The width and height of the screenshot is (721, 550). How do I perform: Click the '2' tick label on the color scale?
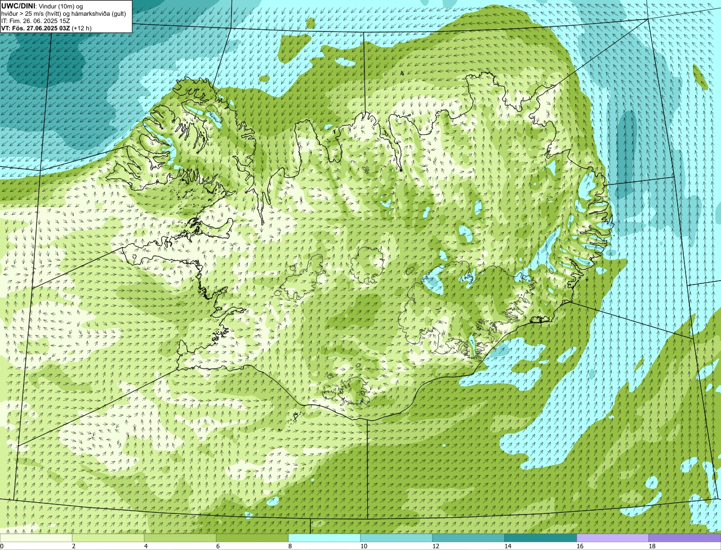tap(74, 546)
